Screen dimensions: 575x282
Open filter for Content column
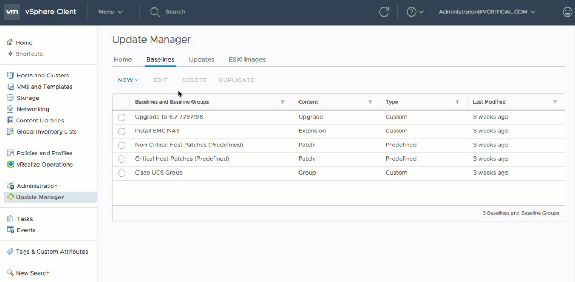tap(370, 102)
